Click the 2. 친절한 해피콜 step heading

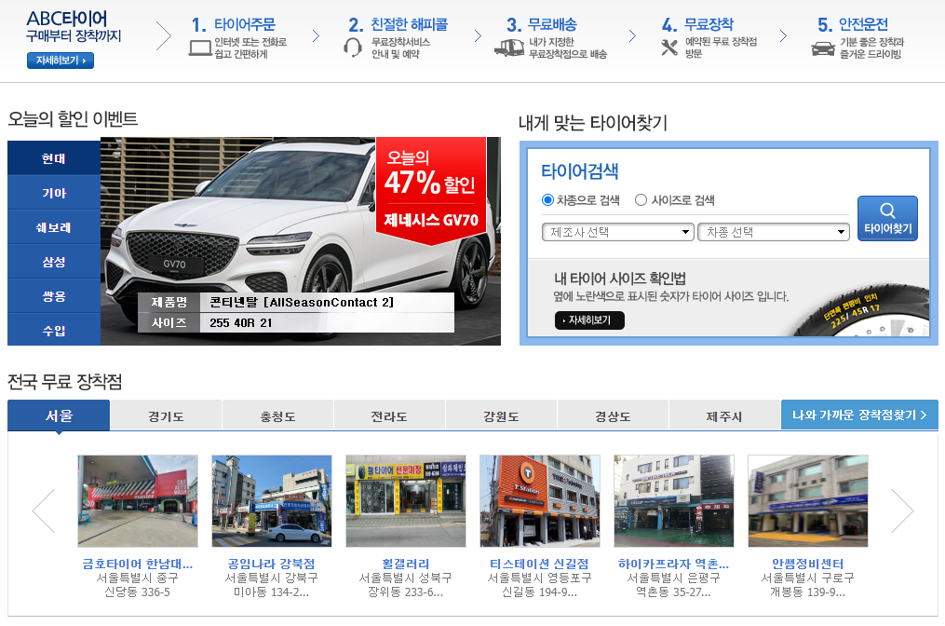coord(398,25)
